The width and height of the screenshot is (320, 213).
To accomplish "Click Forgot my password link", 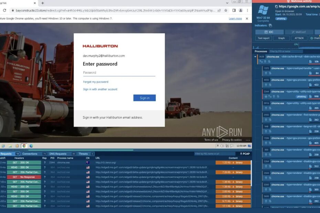I will click(x=96, y=82).
